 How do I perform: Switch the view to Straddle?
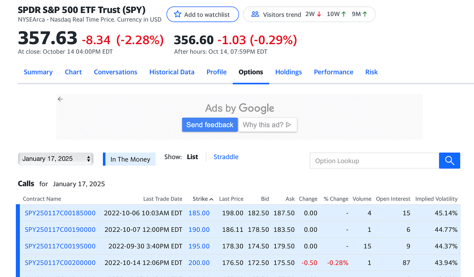pyautogui.click(x=226, y=157)
